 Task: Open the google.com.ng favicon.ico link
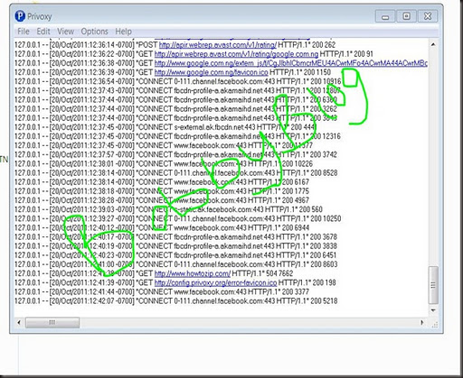point(211,72)
